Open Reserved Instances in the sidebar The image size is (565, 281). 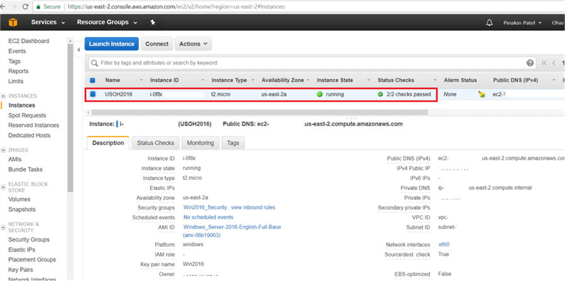click(x=34, y=125)
